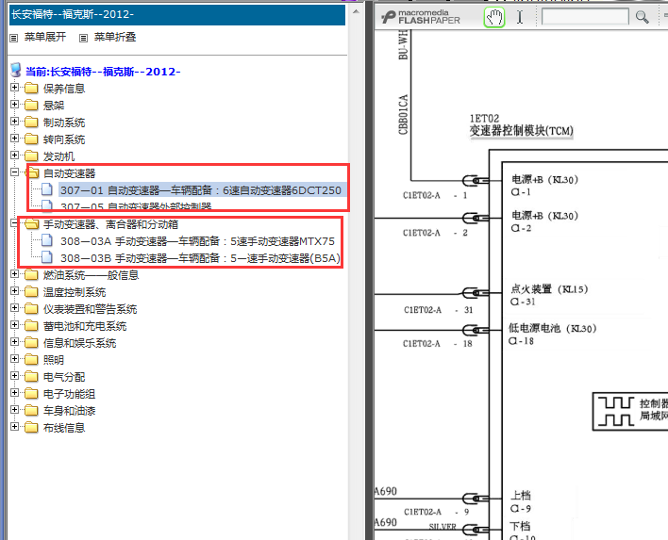Collapse the 自动变速器 folder node
668x540 pixels.
14,172
